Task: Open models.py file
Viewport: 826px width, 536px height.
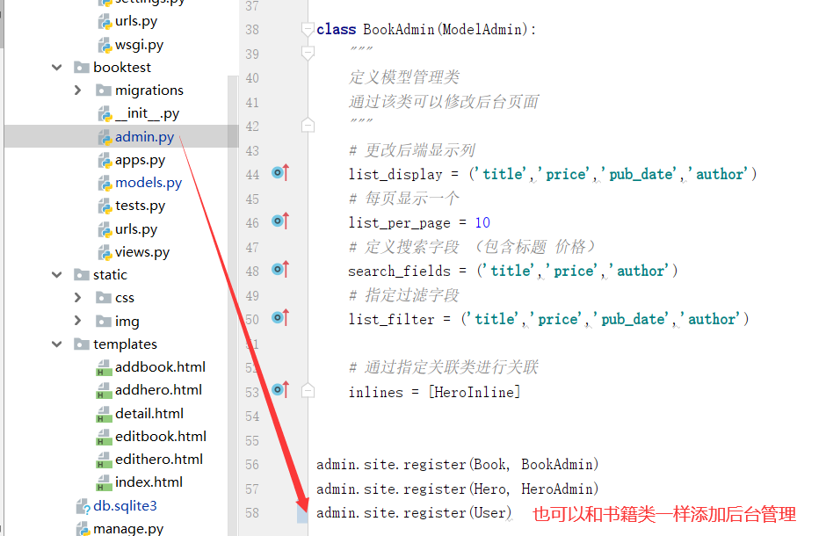Action: pos(148,183)
